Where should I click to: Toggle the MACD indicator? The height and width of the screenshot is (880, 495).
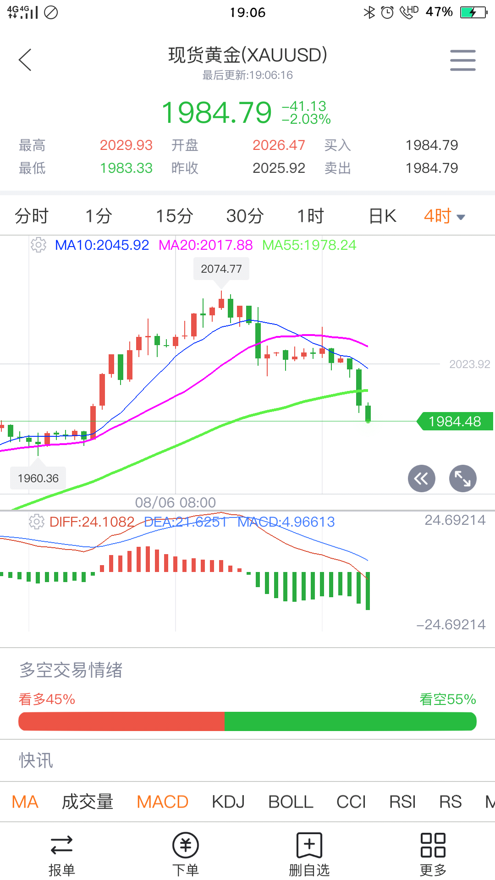tap(163, 802)
